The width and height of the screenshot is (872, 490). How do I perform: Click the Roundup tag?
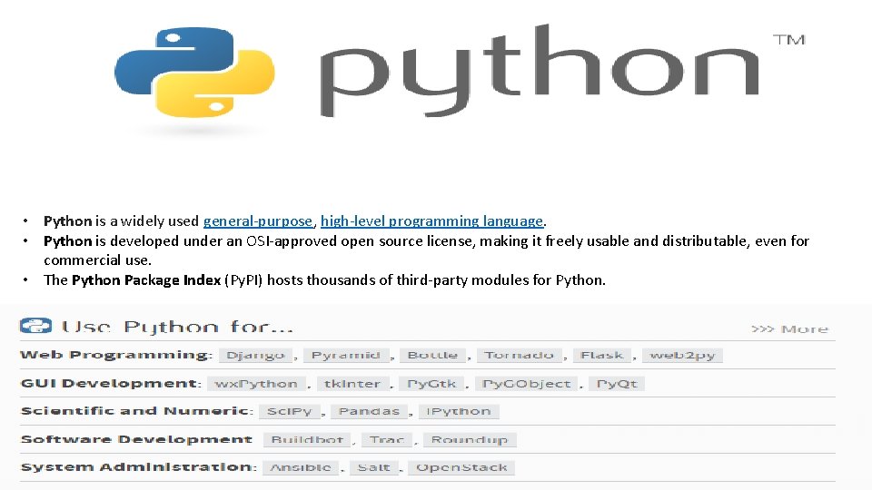pos(470,440)
